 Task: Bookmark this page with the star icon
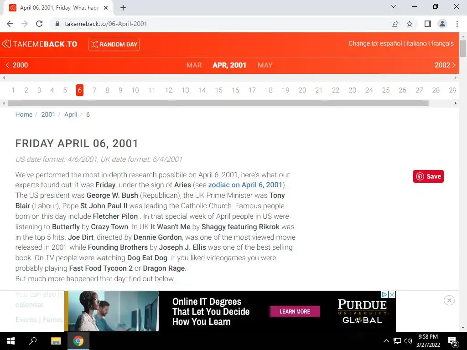tap(410, 24)
